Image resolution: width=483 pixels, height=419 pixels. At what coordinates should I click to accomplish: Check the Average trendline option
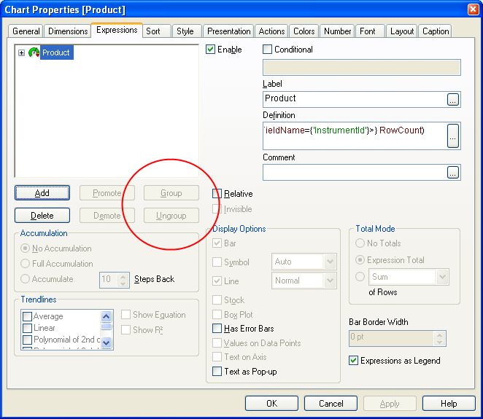[x=28, y=316]
